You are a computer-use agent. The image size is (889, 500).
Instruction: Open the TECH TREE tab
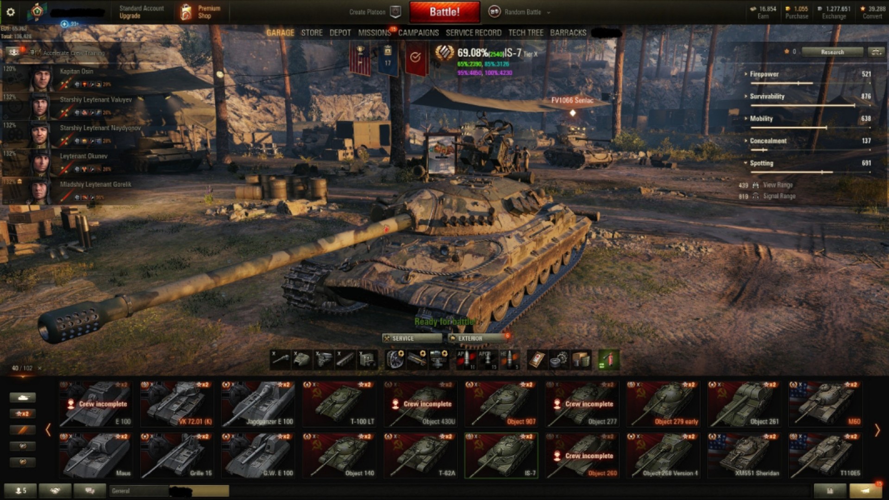click(x=526, y=32)
